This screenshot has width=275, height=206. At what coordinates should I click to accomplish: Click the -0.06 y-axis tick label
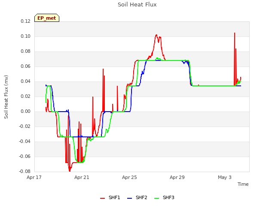[25, 156]
